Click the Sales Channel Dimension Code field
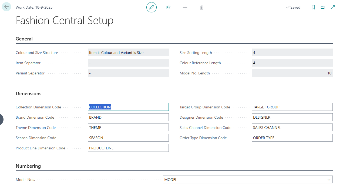Screen dimensions: 343x192 [292, 128]
